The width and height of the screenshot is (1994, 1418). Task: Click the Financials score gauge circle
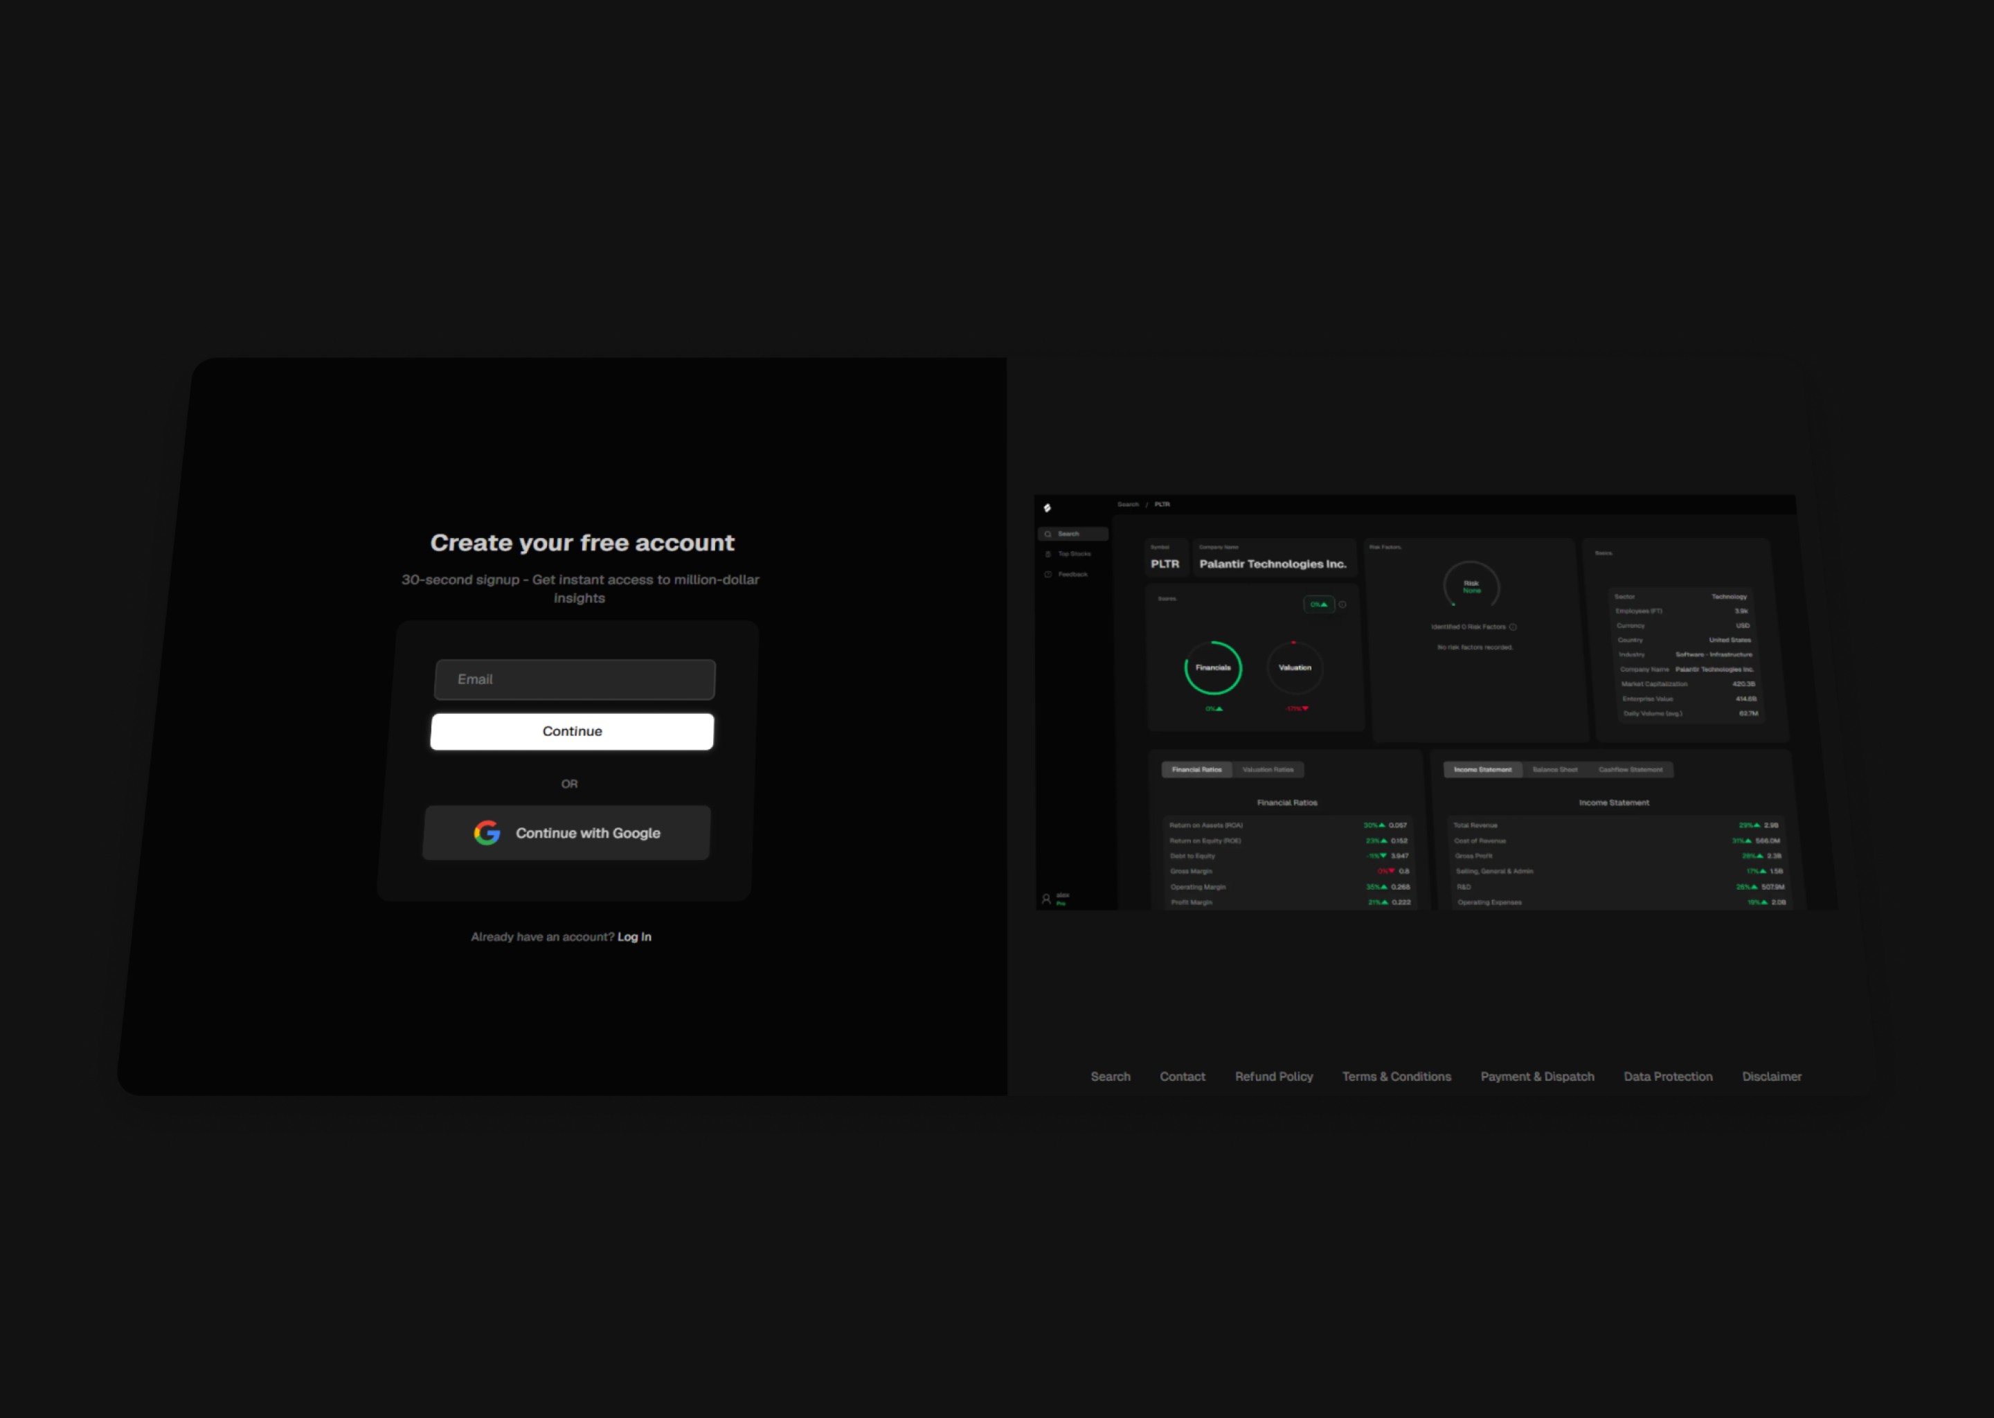click(x=1212, y=668)
